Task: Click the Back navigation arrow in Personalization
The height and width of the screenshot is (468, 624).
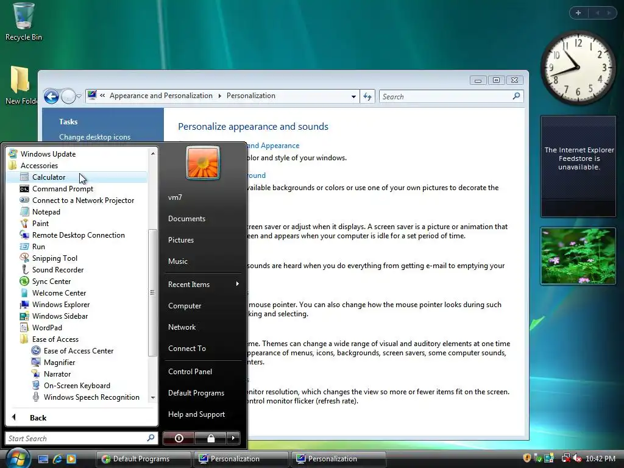Action: coord(51,96)
